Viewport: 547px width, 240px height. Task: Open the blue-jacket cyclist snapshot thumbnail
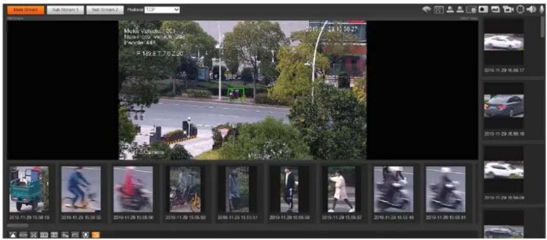81,189
